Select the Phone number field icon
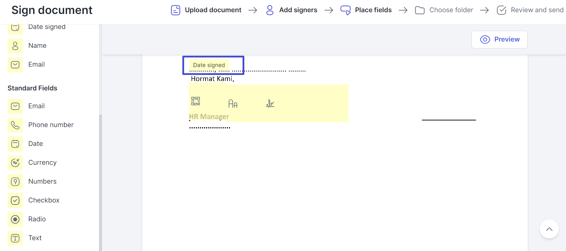This screenshot has height=251, width=566. (x=15, y=125)
